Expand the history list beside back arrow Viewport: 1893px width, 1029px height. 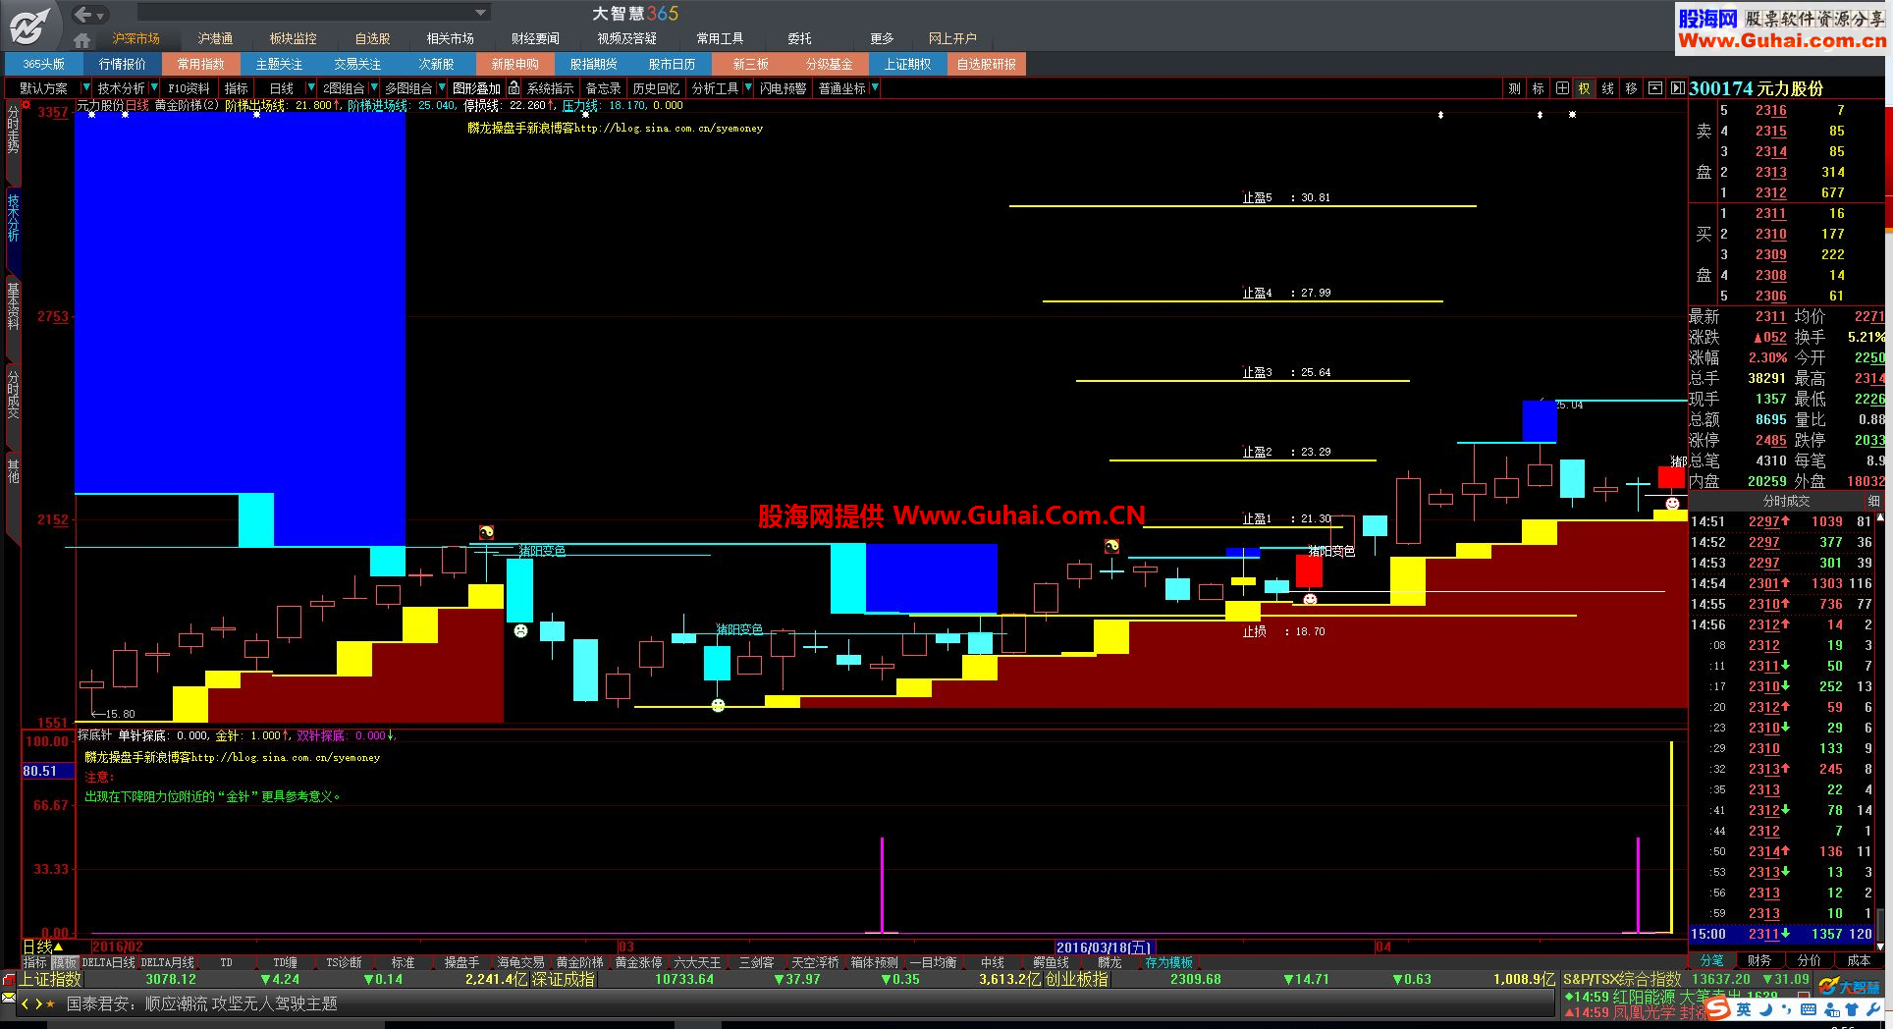[x=100, y=15]
